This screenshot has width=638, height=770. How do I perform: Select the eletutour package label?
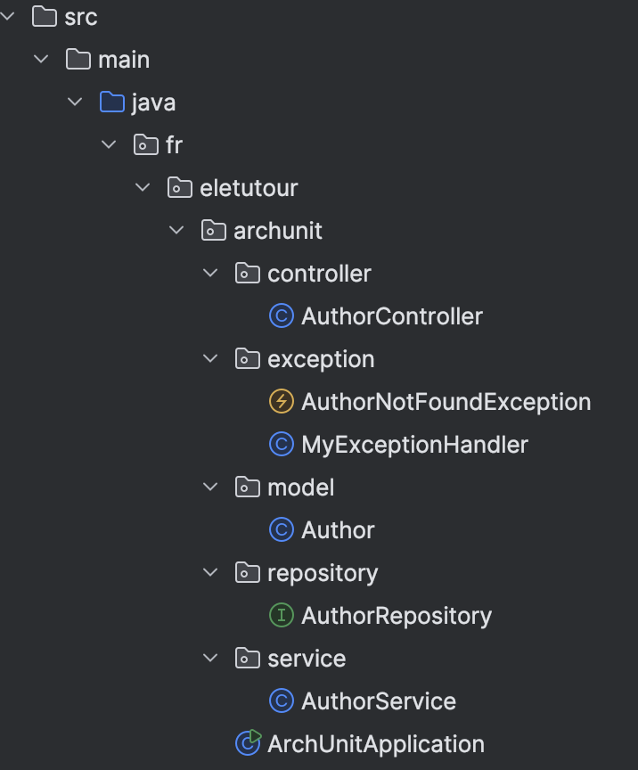pos(249,188)
